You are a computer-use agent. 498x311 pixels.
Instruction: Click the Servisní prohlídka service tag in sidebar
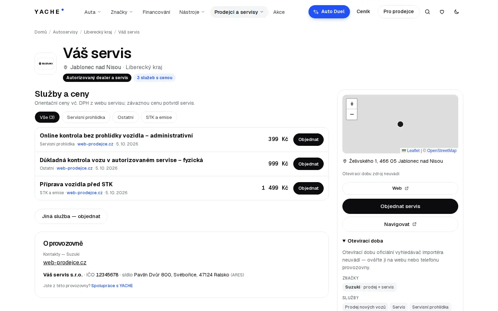[430, 307]
